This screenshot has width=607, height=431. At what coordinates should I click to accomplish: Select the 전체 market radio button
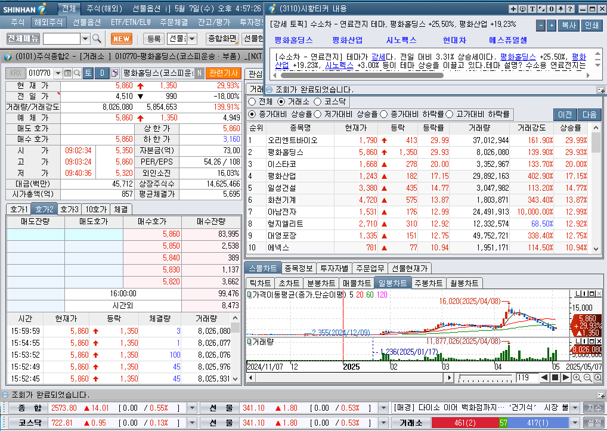(x=252, y=102)
